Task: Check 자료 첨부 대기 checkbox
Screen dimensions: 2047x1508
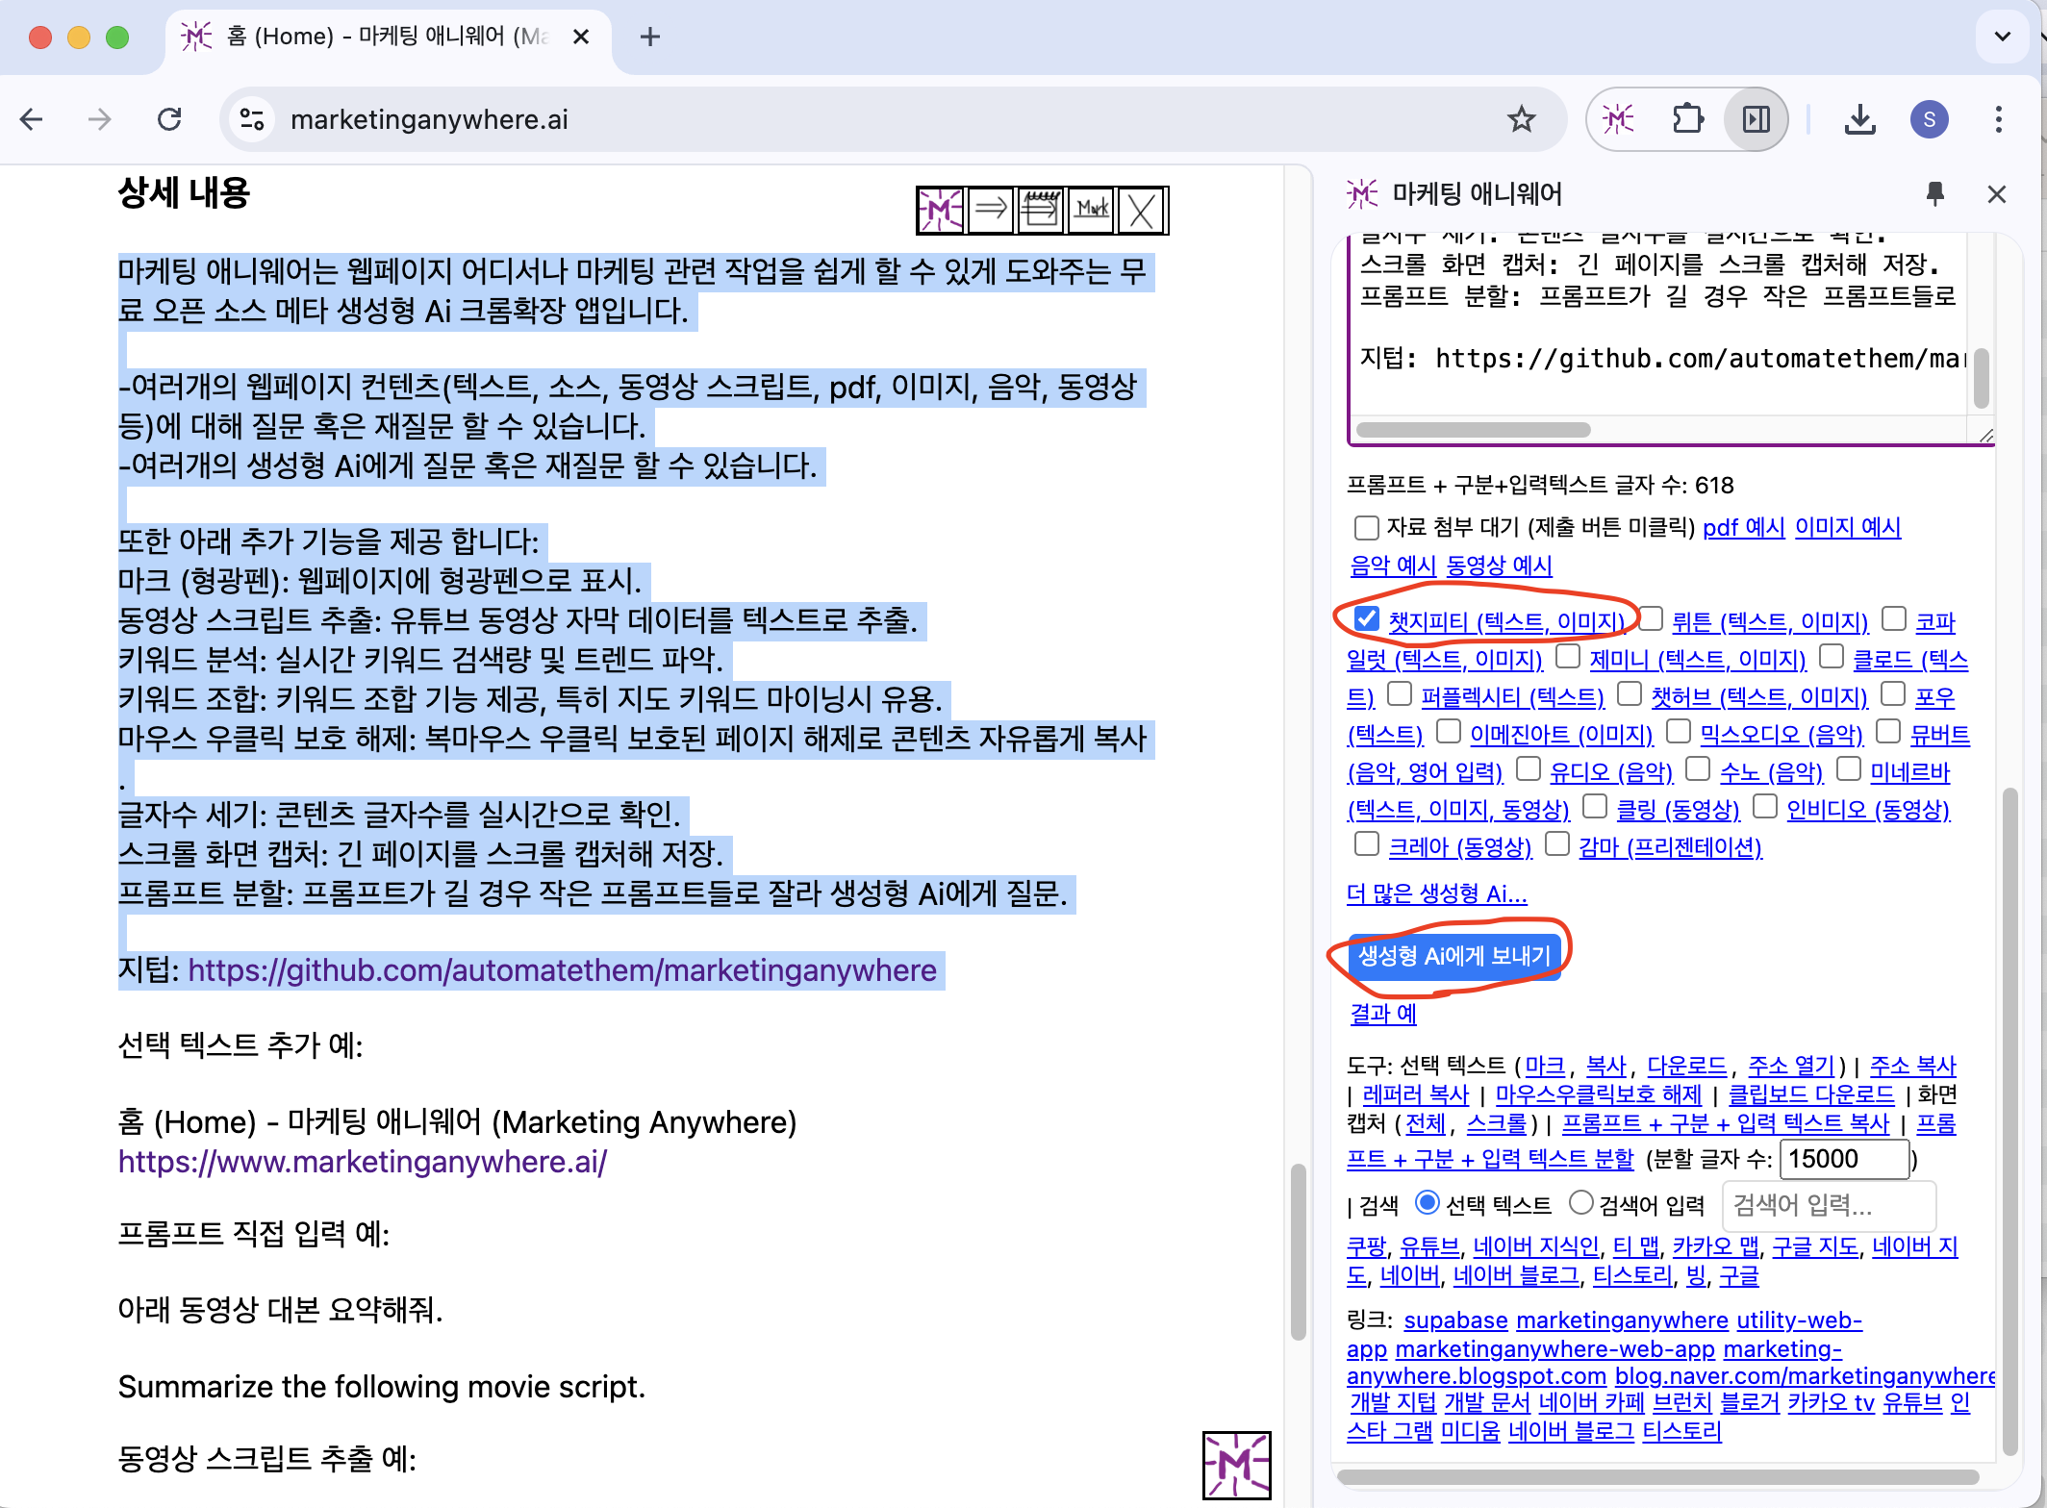Action: coord(1366,528)
